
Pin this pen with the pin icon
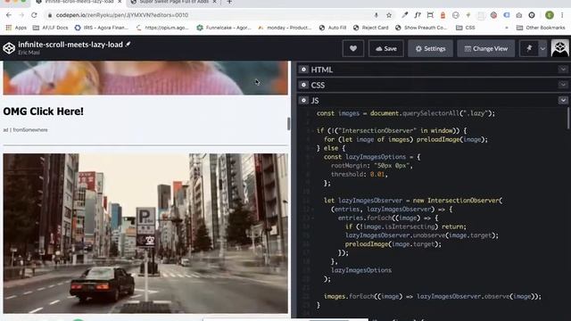click(529, 48)
